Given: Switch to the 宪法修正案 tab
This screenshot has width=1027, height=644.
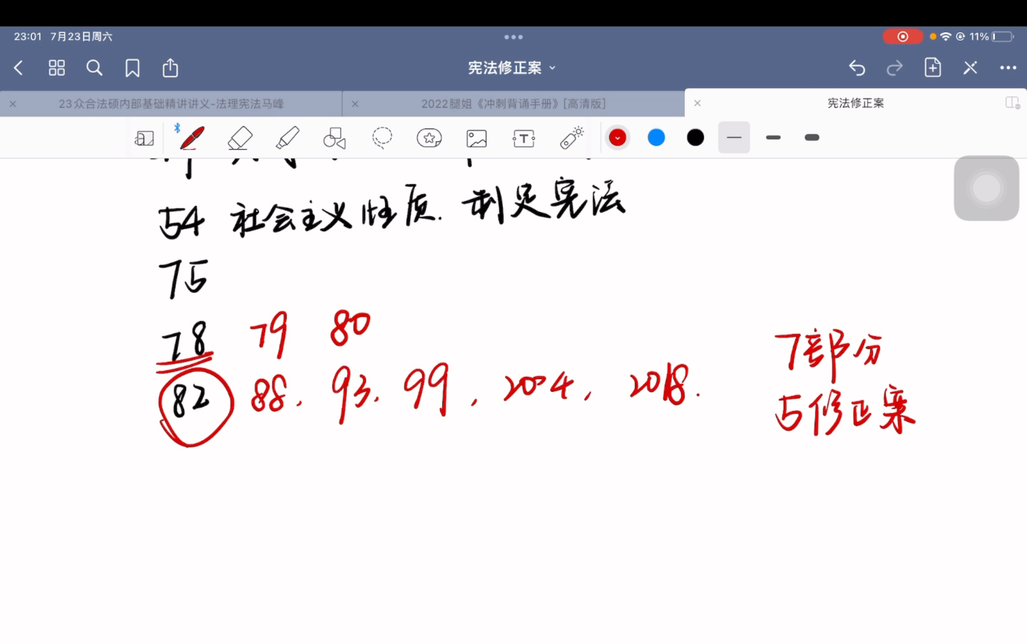Looking at the screenshot, I should (854, 103).
